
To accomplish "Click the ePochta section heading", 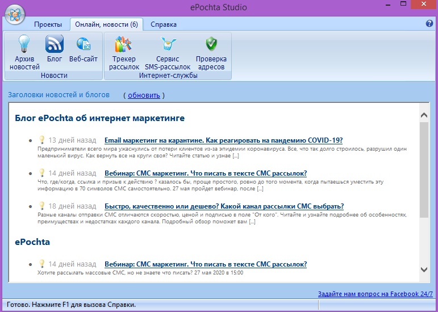I will (x=32, y=242).
